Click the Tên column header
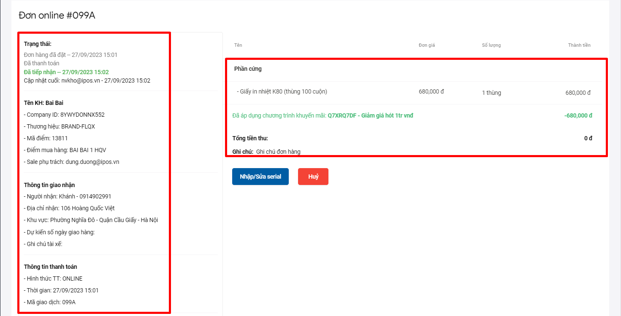Screen dimensions: 621x316 238,45
